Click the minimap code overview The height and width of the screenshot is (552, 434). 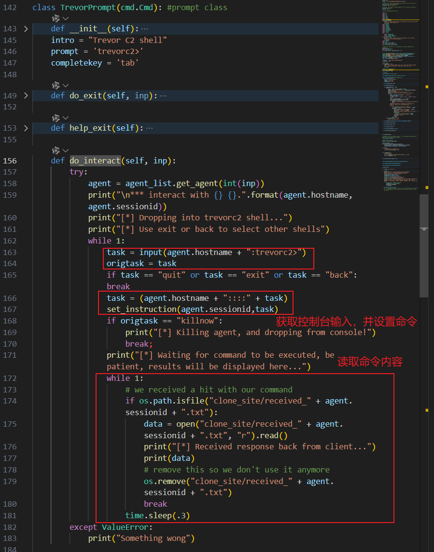(401, 95)
